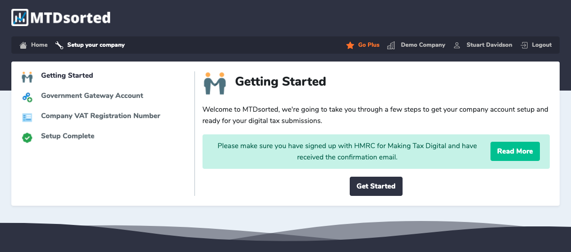Click the Logout door arrow icon
This screenshot has width=571, height=252.
click(x=524, y=45)
